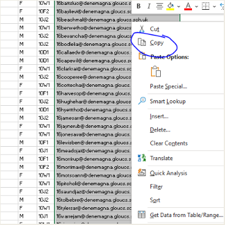Select the 16cottecha email cell
The width and height of the screenshot is (225, 225).
[x=94, y=85]
